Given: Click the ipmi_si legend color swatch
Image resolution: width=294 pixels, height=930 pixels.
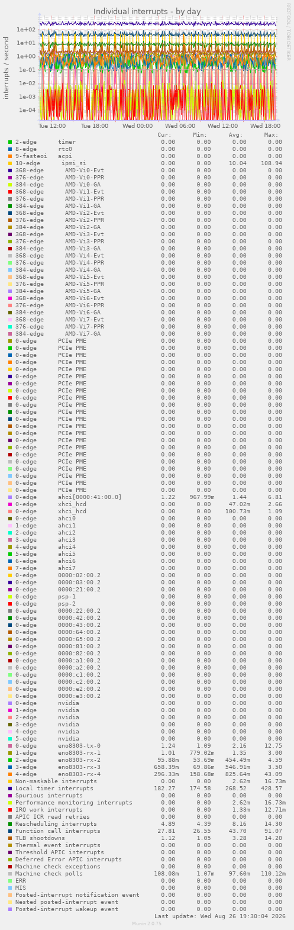Looking at the screenshot, I should pyautogui.click(x=10, y=163).
